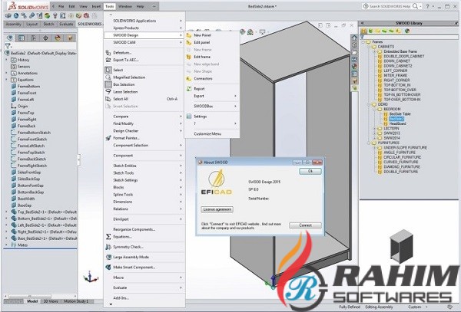Open the ConfigurationManager tab icon
461x312 pixels.
34,38
